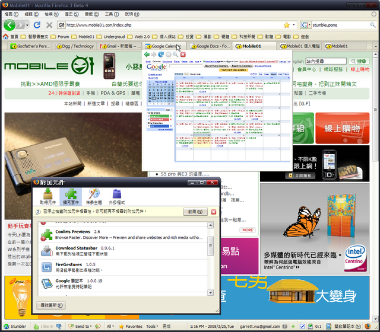This screenshot has width=380, height=332.
Task: Click the 搜尋 search button on Mobile01 page
Action: pyautogui.click(x=359, y=61)
